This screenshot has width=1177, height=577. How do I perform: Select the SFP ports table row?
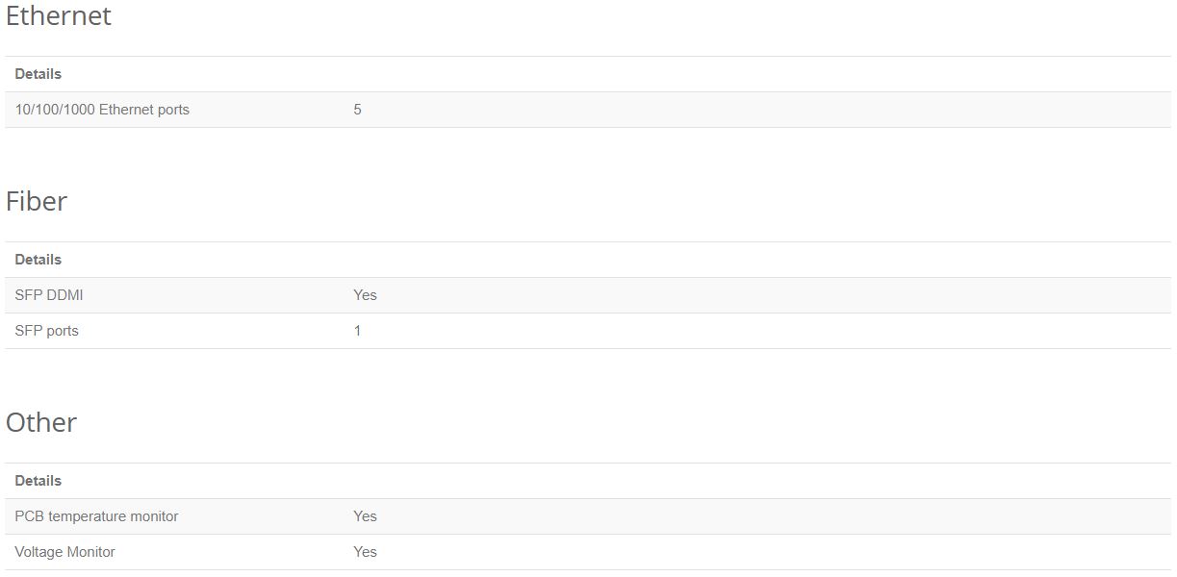[x=588, y=331]
